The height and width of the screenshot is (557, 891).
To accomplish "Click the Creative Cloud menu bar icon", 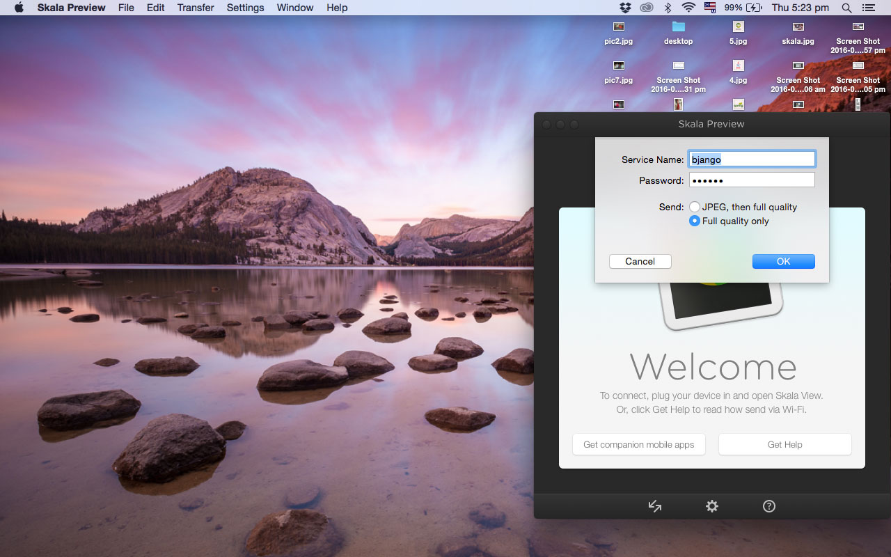I will (646, 8).
